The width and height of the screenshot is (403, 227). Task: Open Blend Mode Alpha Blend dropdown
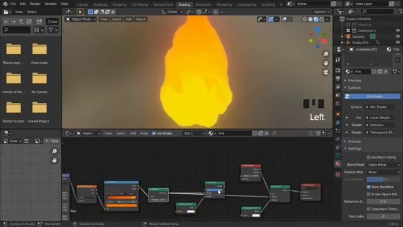click(x=383, y=165)
